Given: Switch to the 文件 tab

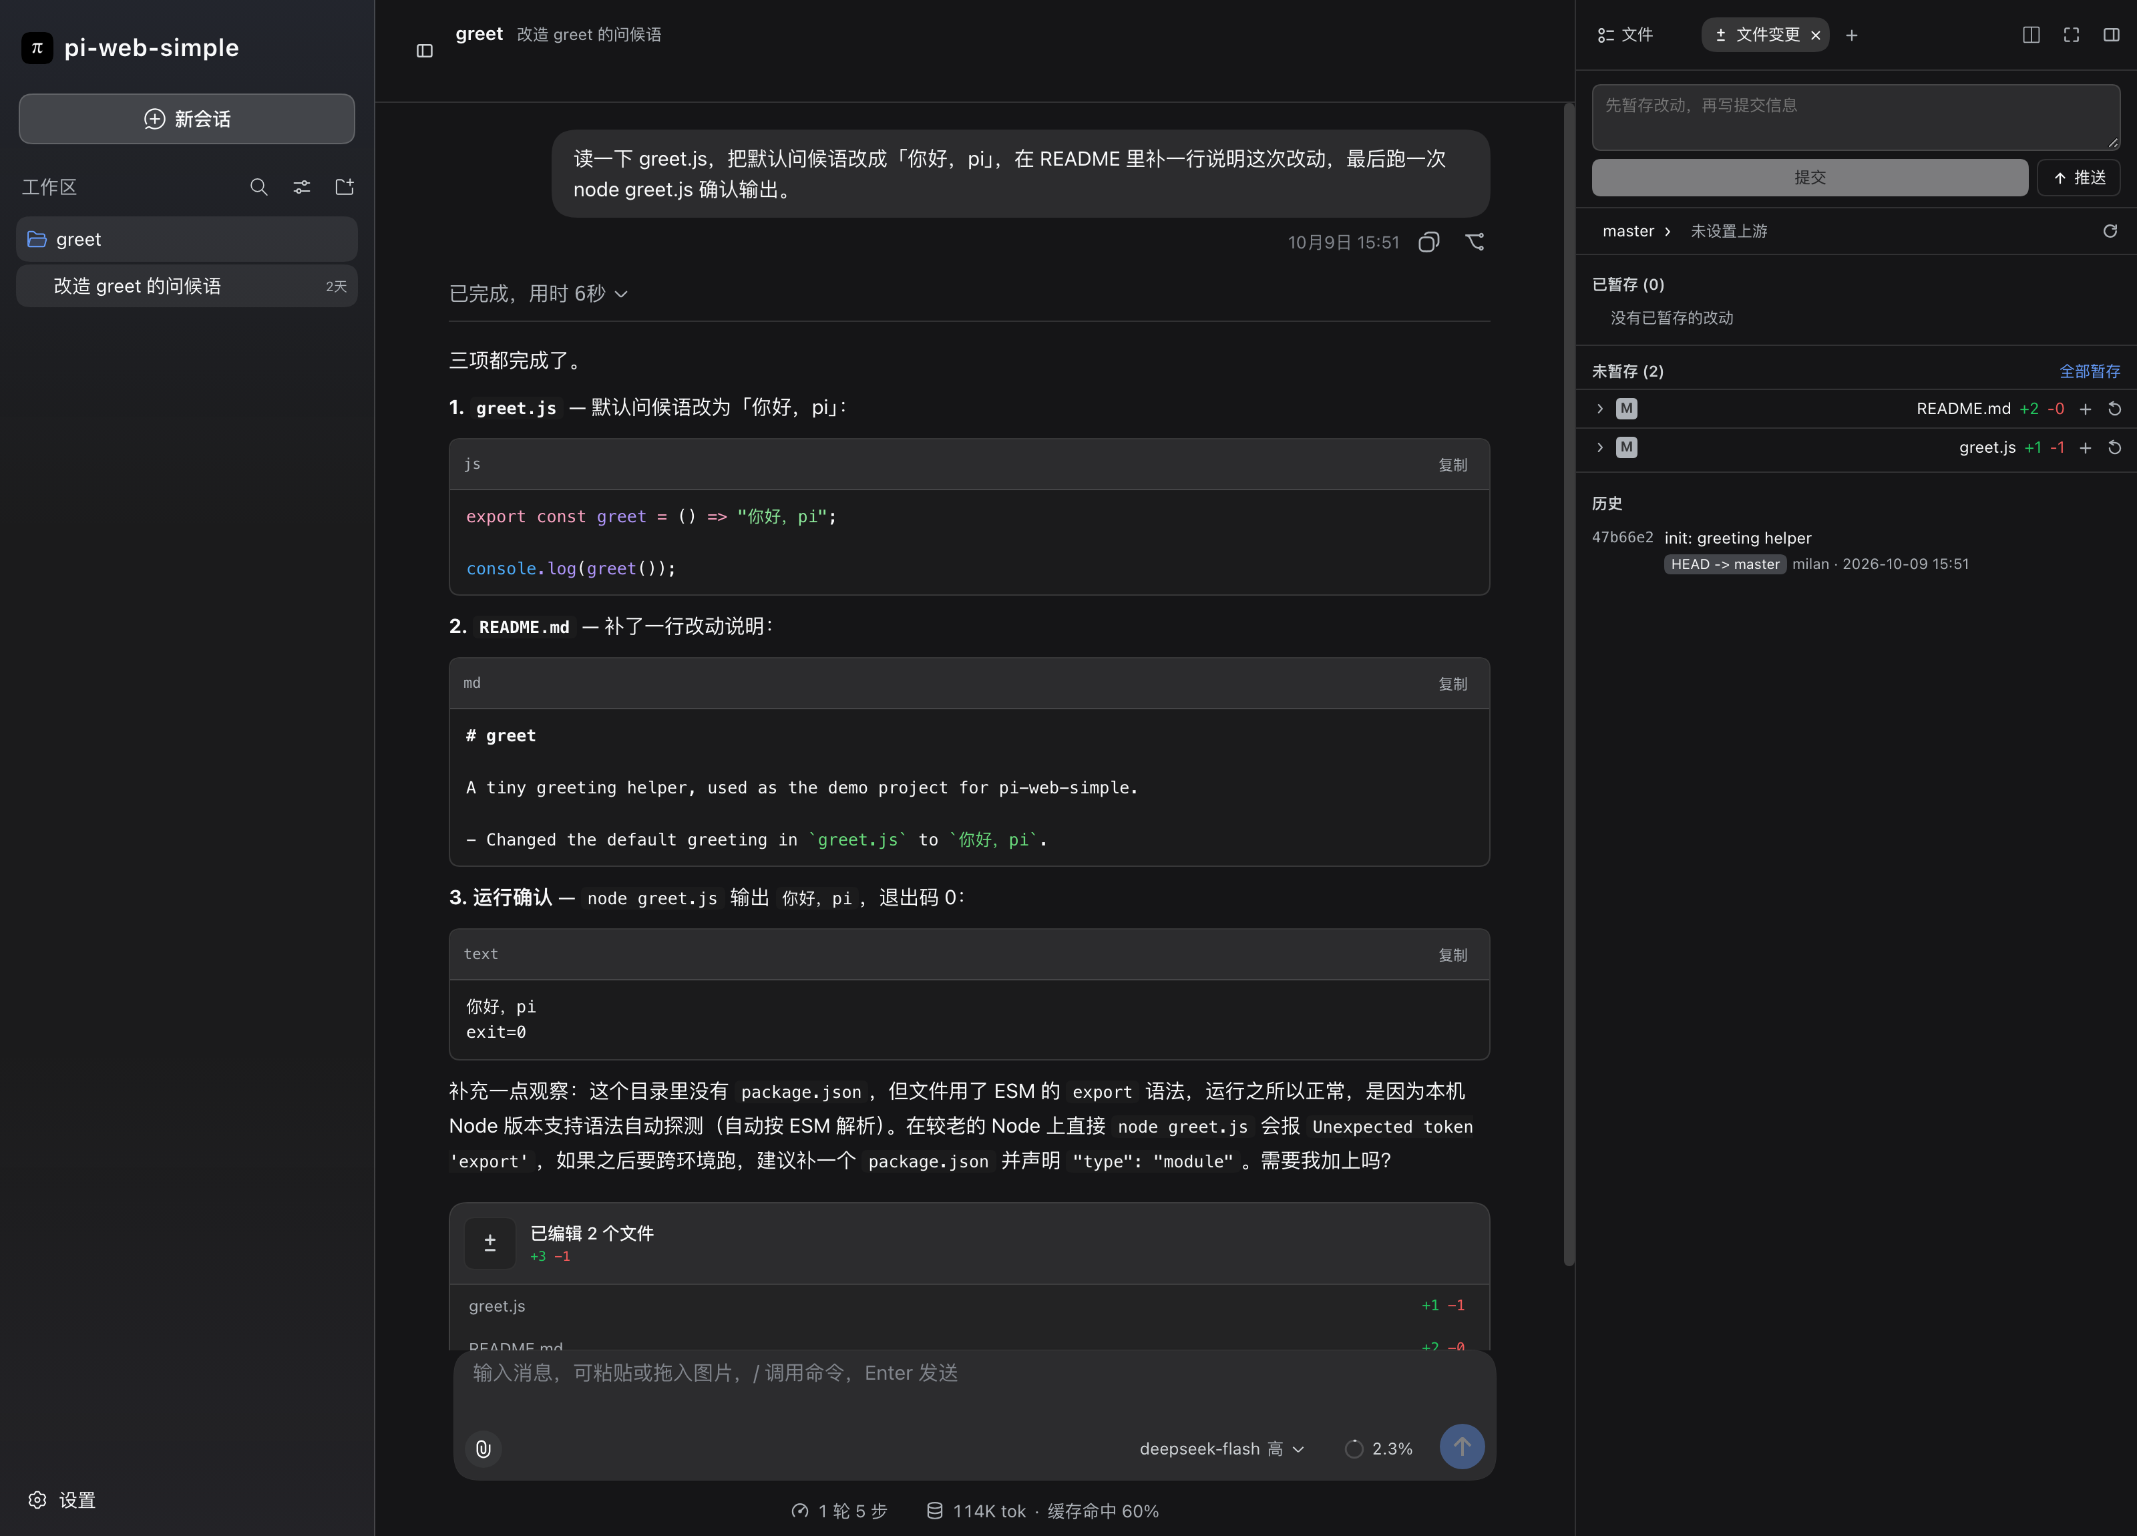Looking at the screenshot, I should tap(1625, 35).
